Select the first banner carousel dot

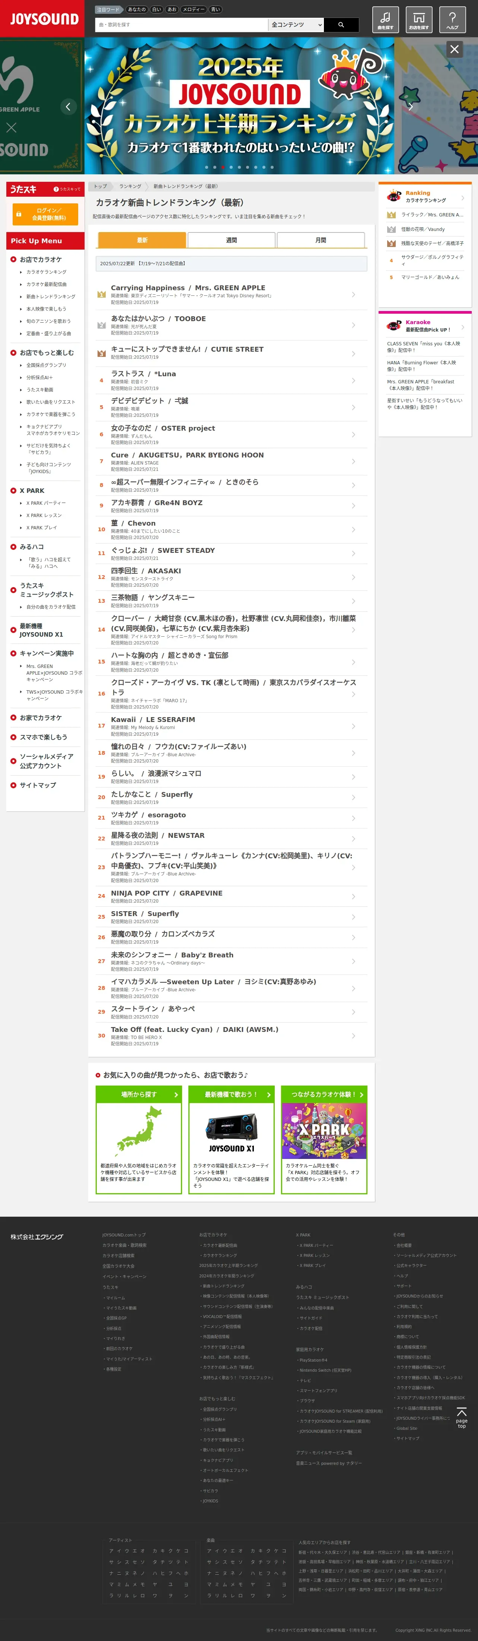[x=206, y=167]
